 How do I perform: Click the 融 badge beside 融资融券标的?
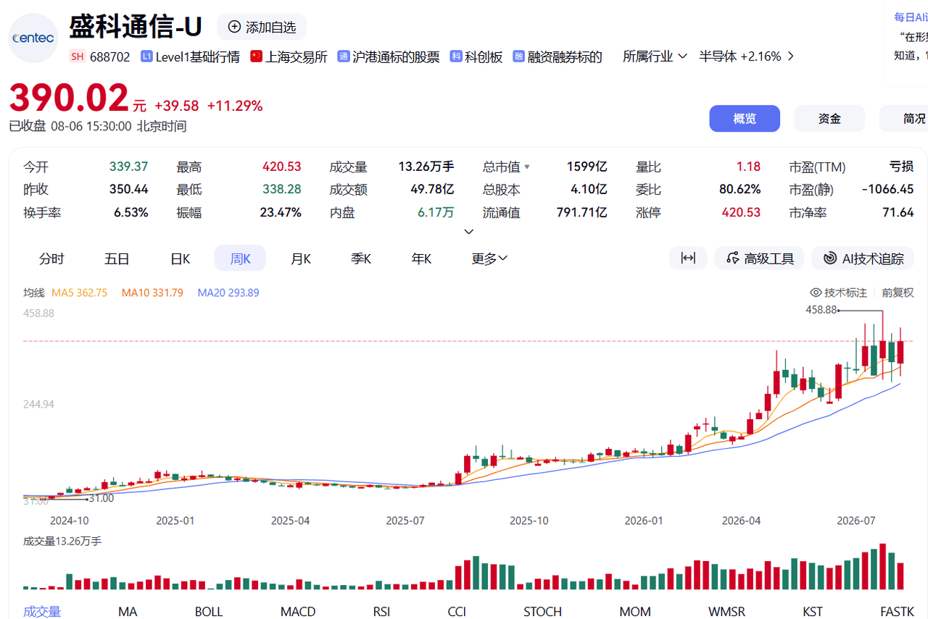pos(518,56)
